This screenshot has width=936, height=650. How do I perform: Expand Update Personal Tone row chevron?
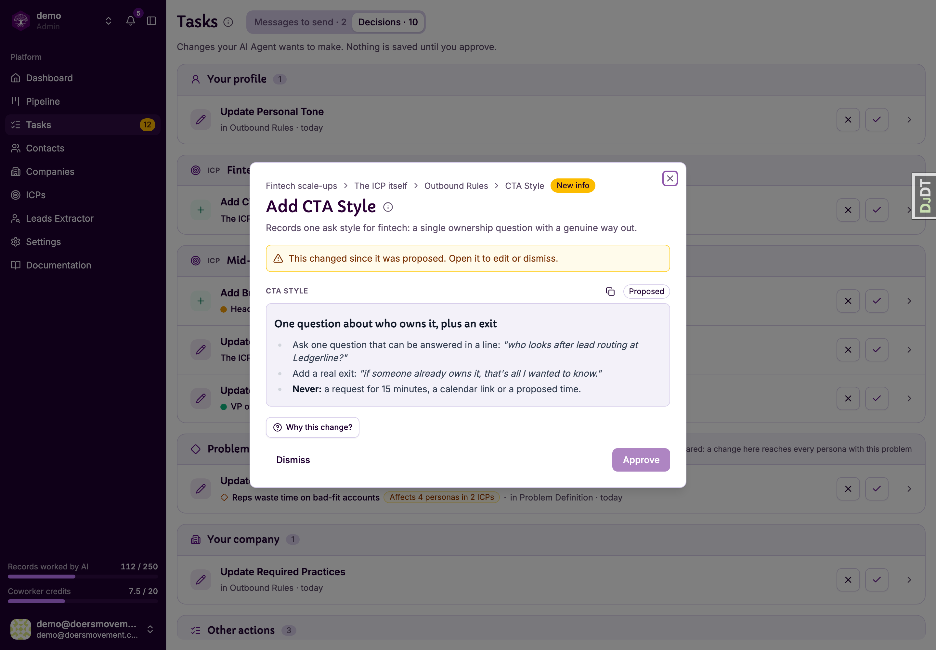tap(909, 120)
